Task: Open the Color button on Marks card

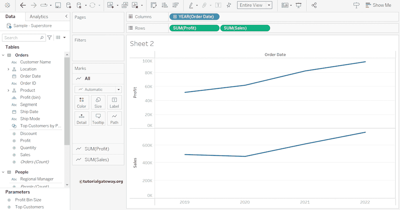Action: (x=82, y=102)
